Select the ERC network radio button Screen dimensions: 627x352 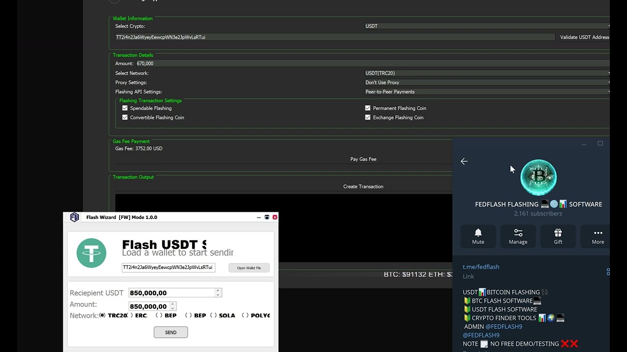point(130,315)
